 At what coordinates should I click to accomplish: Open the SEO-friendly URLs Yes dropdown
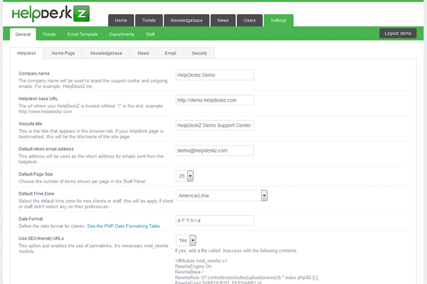point(192,241)
